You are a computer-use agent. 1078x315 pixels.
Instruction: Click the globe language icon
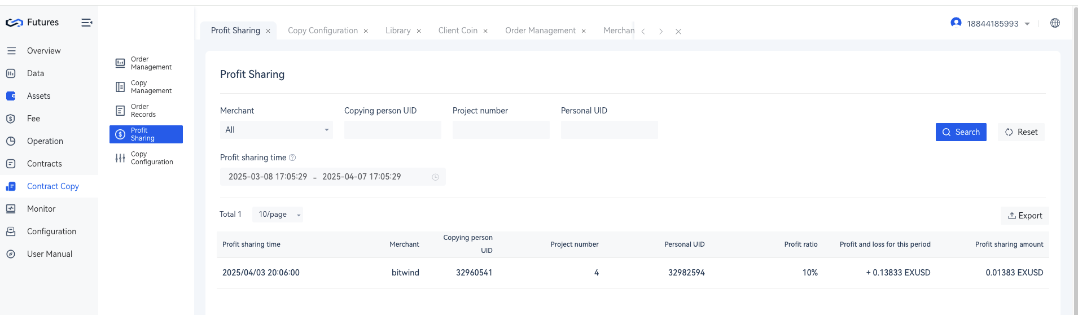(1055, 23)
